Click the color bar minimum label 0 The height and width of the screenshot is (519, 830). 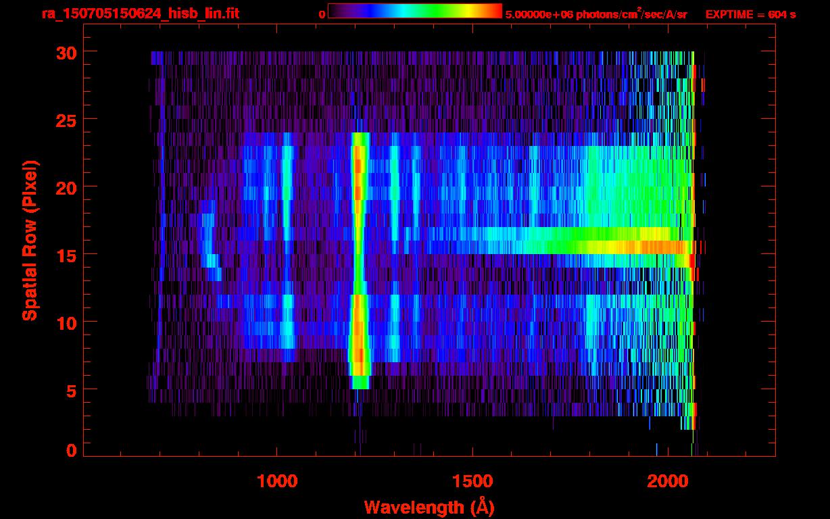pyautogui.click(x=322, y=14)
